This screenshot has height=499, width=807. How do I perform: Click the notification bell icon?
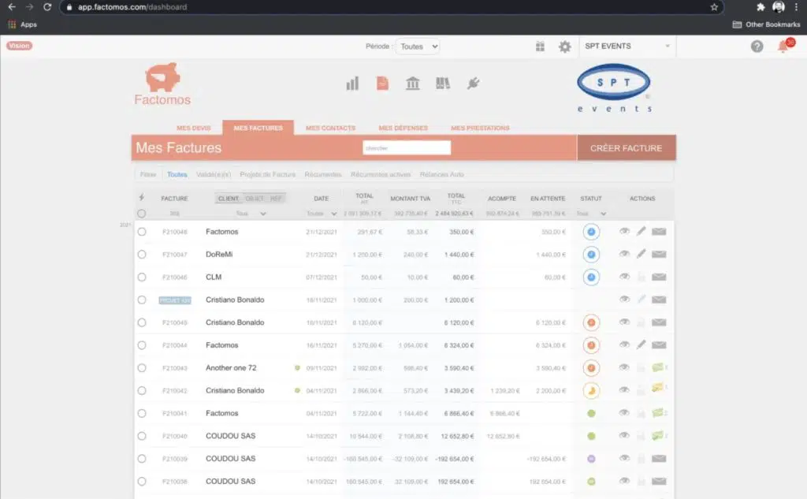pyautogui.click(x=783, y=47)
